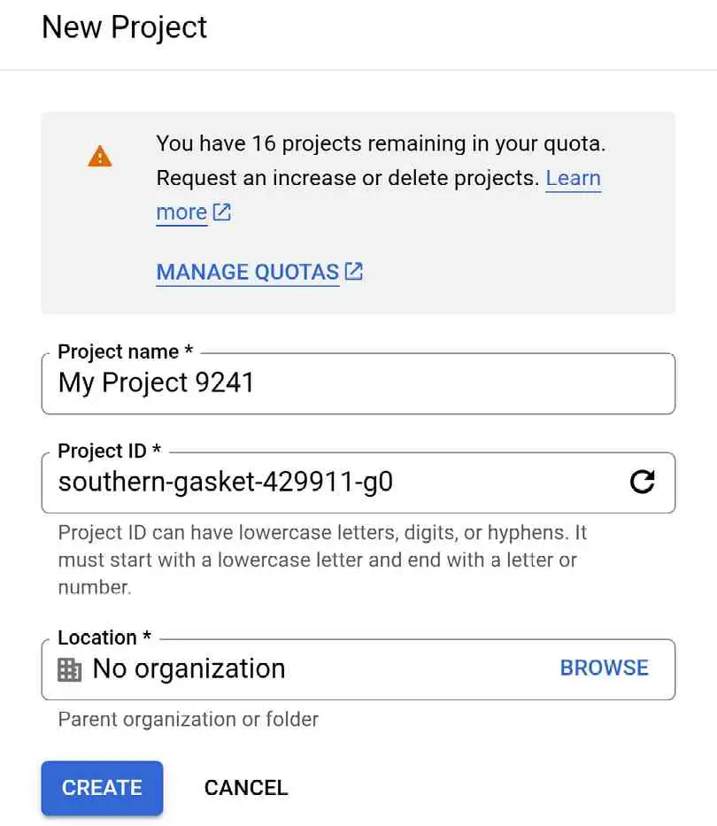Click the Parent organization or folder hint
Viewport: 717px width, 826px height.
(x=188, y=719)
